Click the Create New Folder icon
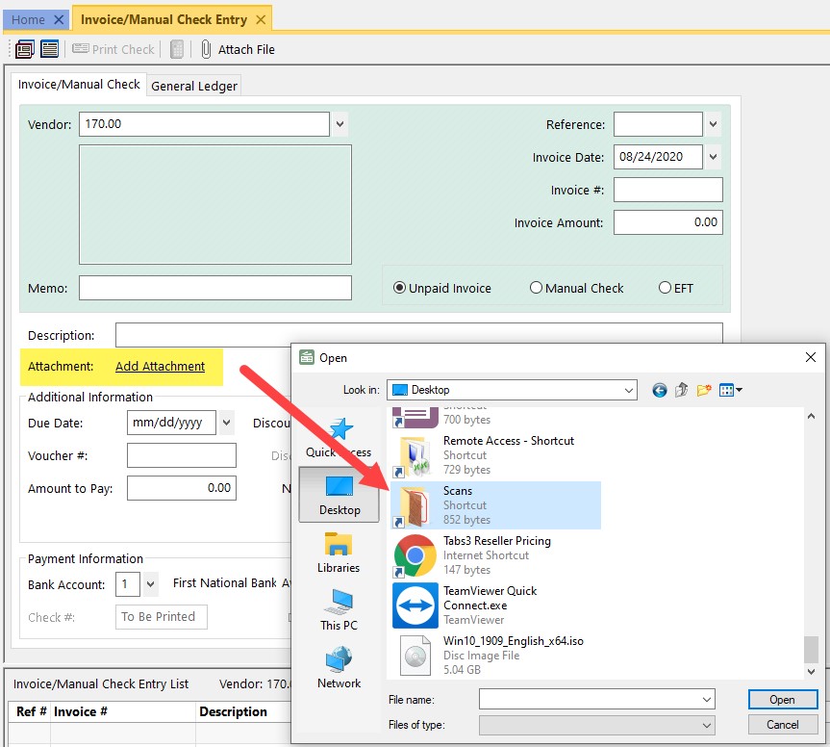This screenshot has height=747, width=830. (705, 389)
